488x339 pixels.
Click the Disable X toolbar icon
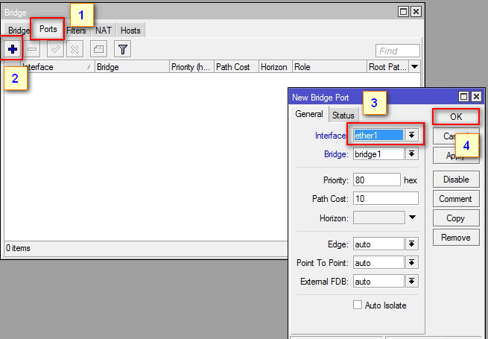[75, 49]
